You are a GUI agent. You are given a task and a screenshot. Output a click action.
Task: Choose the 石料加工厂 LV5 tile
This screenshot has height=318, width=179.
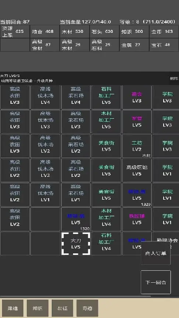(106, 97)
